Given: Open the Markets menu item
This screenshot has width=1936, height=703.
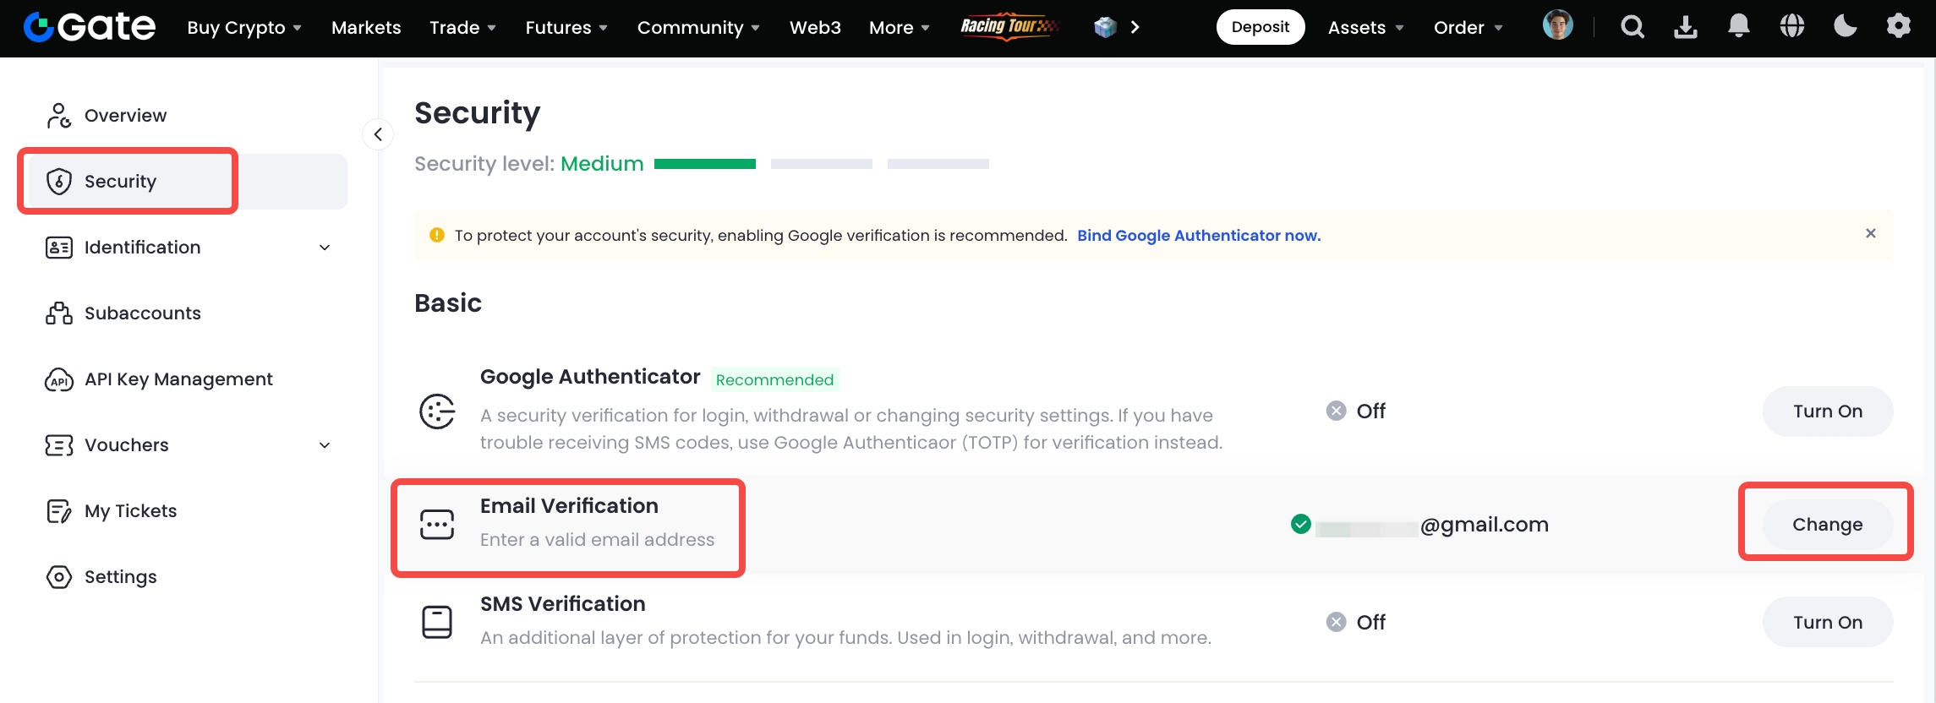Looking at the screenshot, I should pos(366,28).
